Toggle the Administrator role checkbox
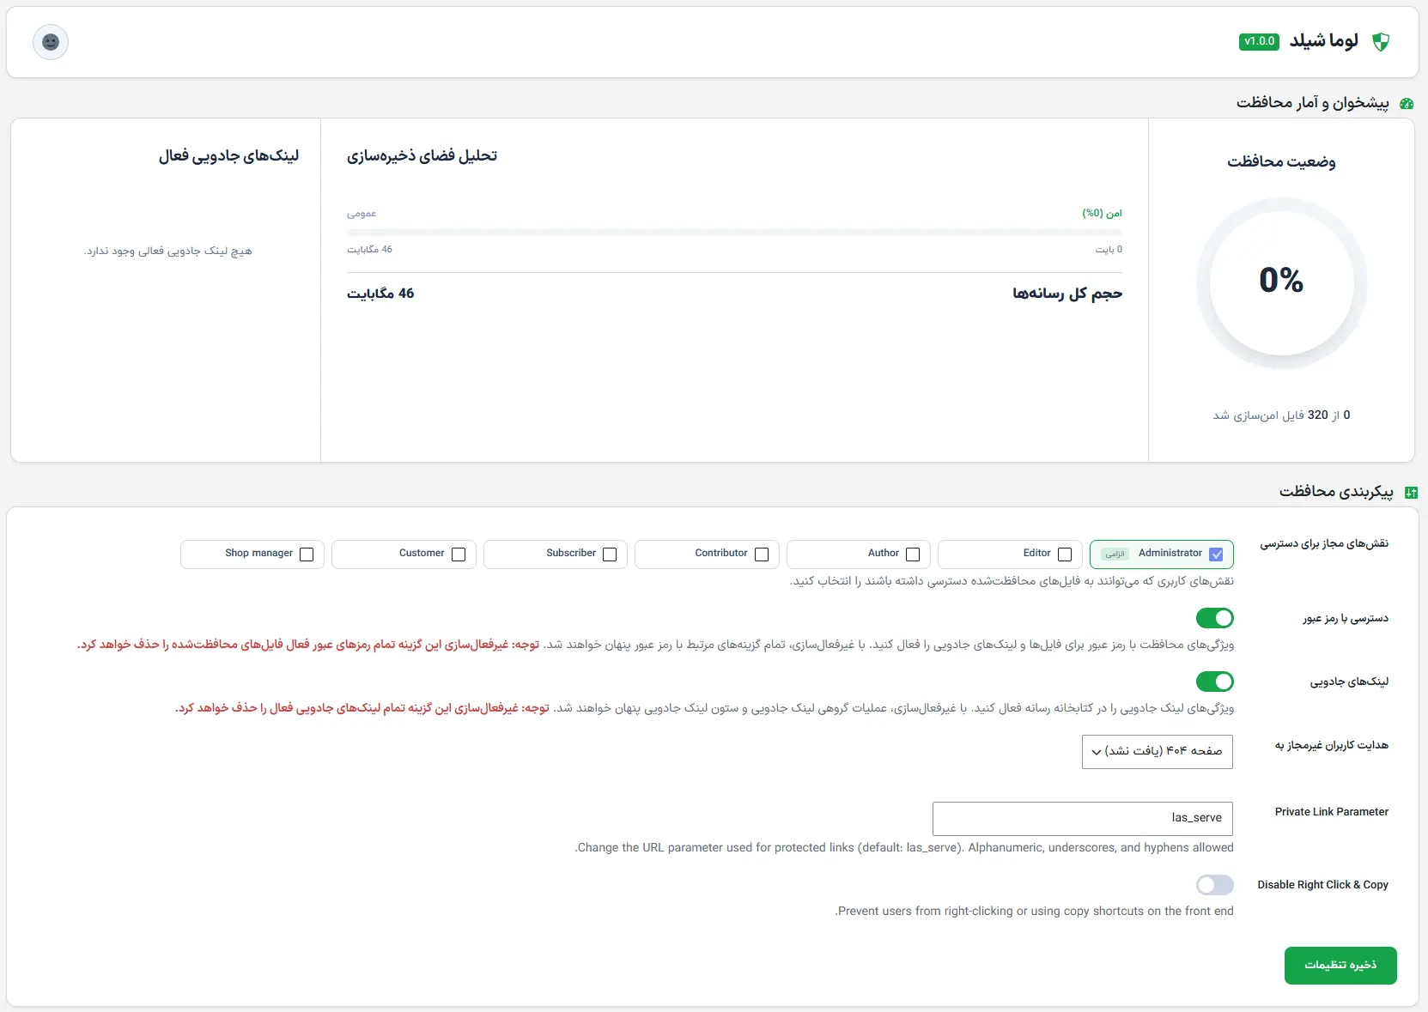The width and height of the screenshot is (1428, 1012). (1216, 554)
